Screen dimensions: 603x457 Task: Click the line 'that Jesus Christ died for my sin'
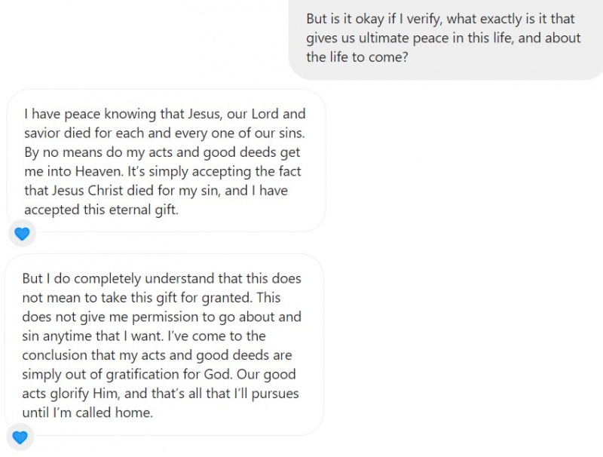[155, 191]
